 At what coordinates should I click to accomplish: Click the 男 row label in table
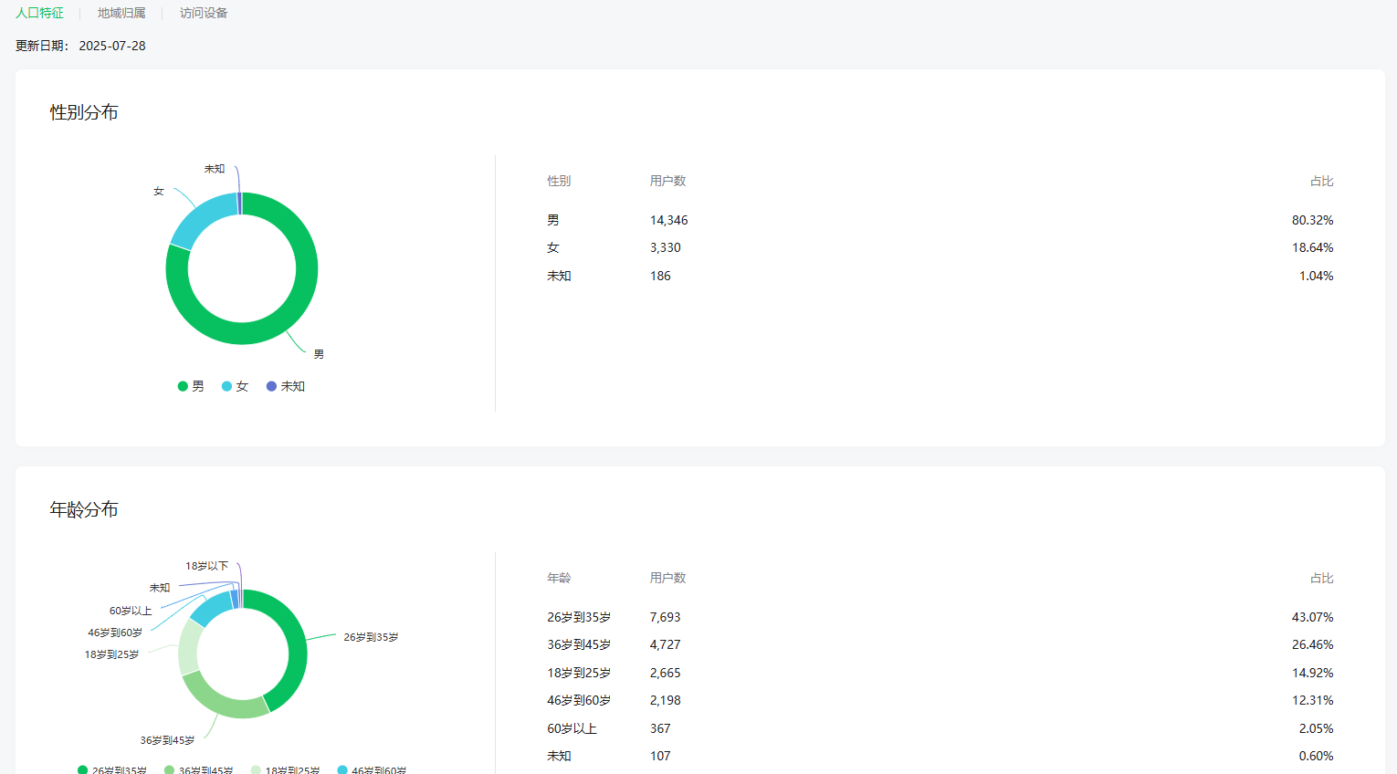553,220
